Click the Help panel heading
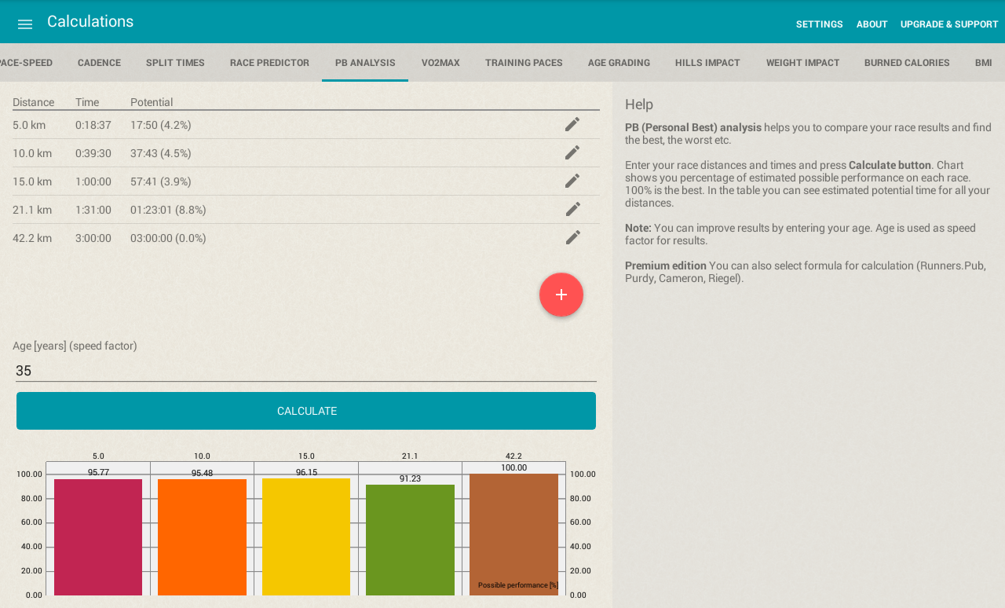This screenshot has height=608, width=1005. tap(639, 104)
